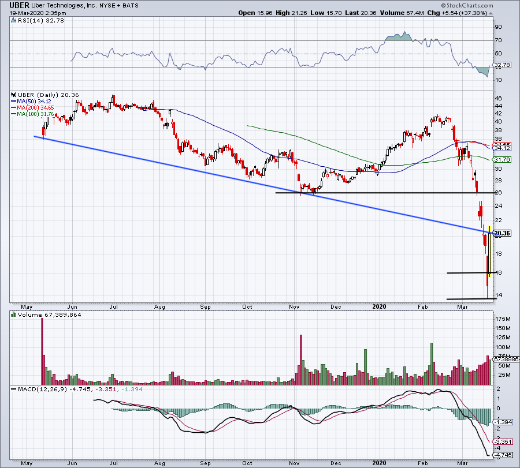Click the -4.745 MACD tag on right axis
This screenshot has height=468, width=520.
503,455
